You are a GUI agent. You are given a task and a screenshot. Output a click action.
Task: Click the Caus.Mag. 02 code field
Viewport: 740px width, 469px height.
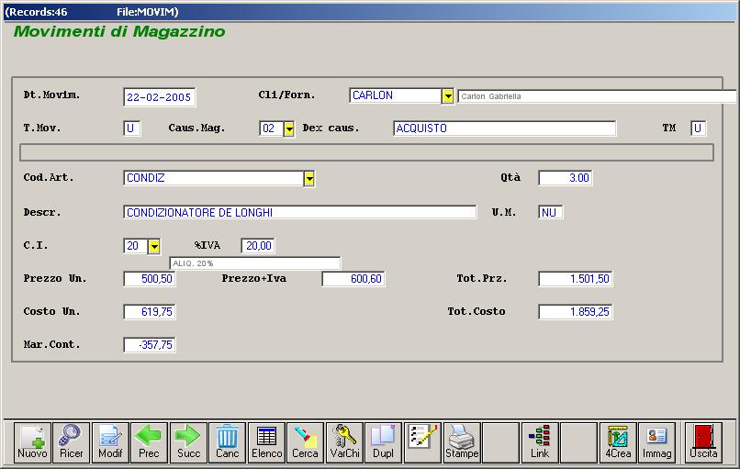(x=272, y=128)
